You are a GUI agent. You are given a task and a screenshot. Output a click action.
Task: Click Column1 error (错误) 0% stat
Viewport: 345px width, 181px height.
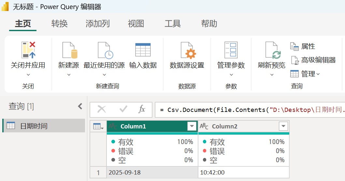coord(152,151)
